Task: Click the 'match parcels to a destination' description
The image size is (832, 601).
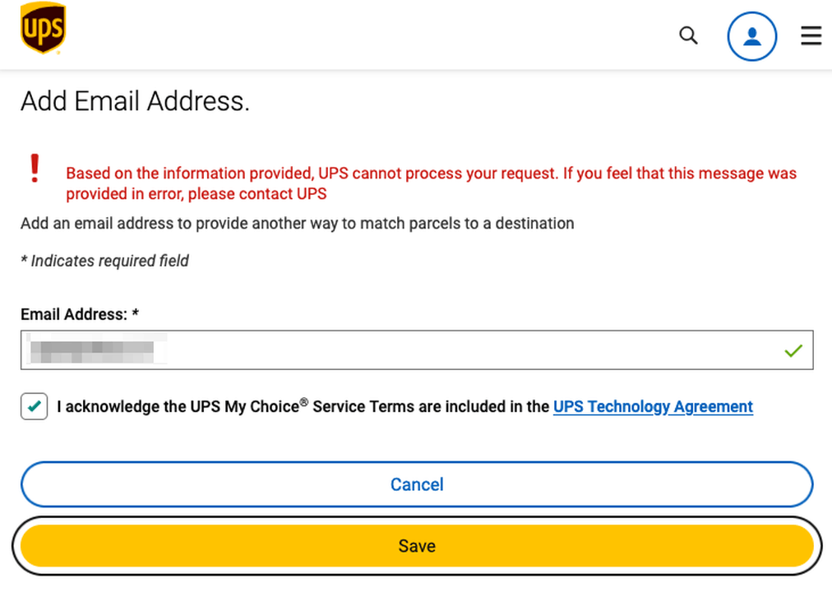Action: (460, 224)
